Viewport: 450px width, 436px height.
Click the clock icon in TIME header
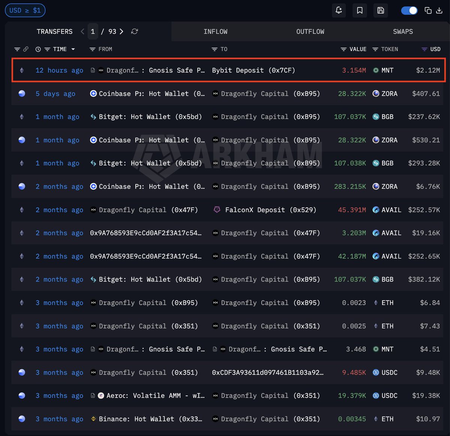[x=38, y=49]
